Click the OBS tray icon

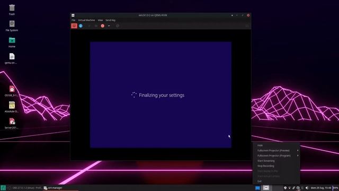[x=298, y=188]
